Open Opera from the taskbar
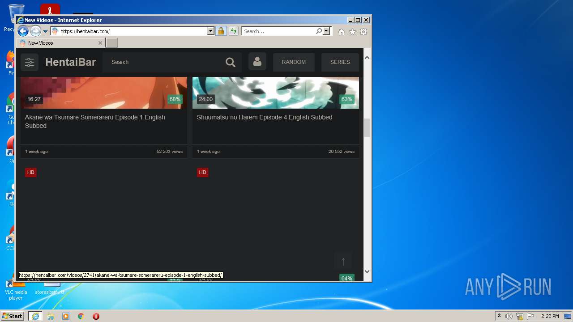This screenshot has height=322, width=573. click(96, 316)
